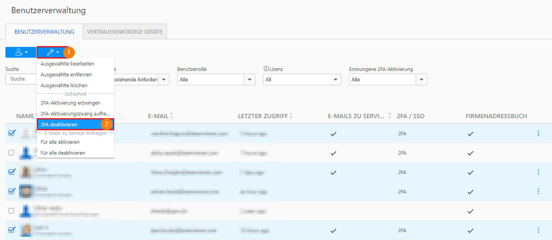Viewport: 552px width, 240px height.
Task: Choose 2FA-Aktivierung erzwingen
Action: click(70, 103)
